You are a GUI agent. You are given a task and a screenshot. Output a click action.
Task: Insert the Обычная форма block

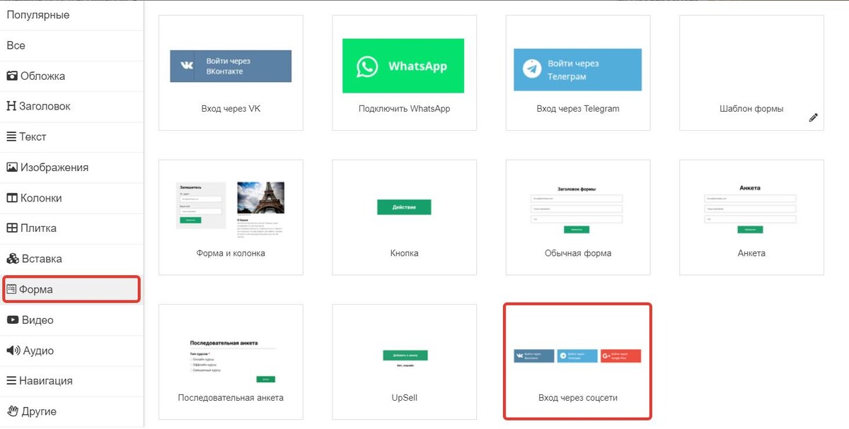pos(578,217)
